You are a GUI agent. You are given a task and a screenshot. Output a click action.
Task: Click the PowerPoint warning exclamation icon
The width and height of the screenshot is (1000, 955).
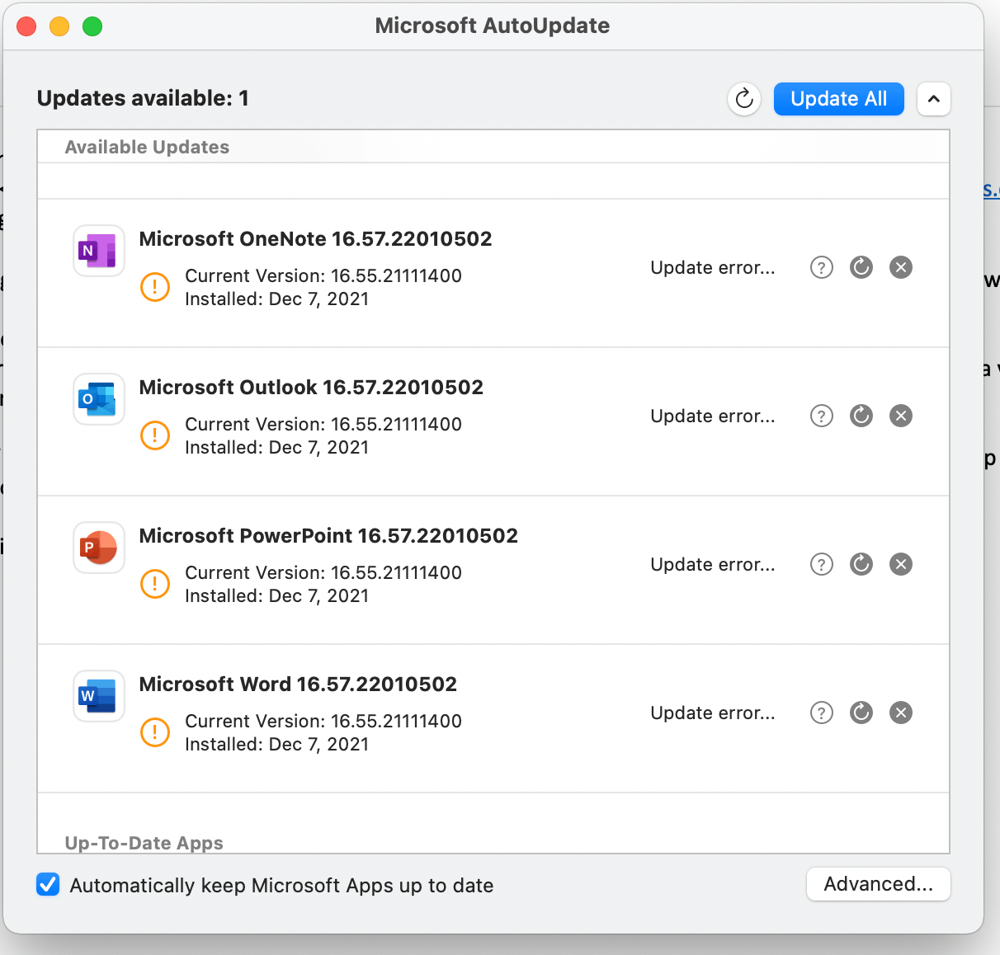coord(155,584)
